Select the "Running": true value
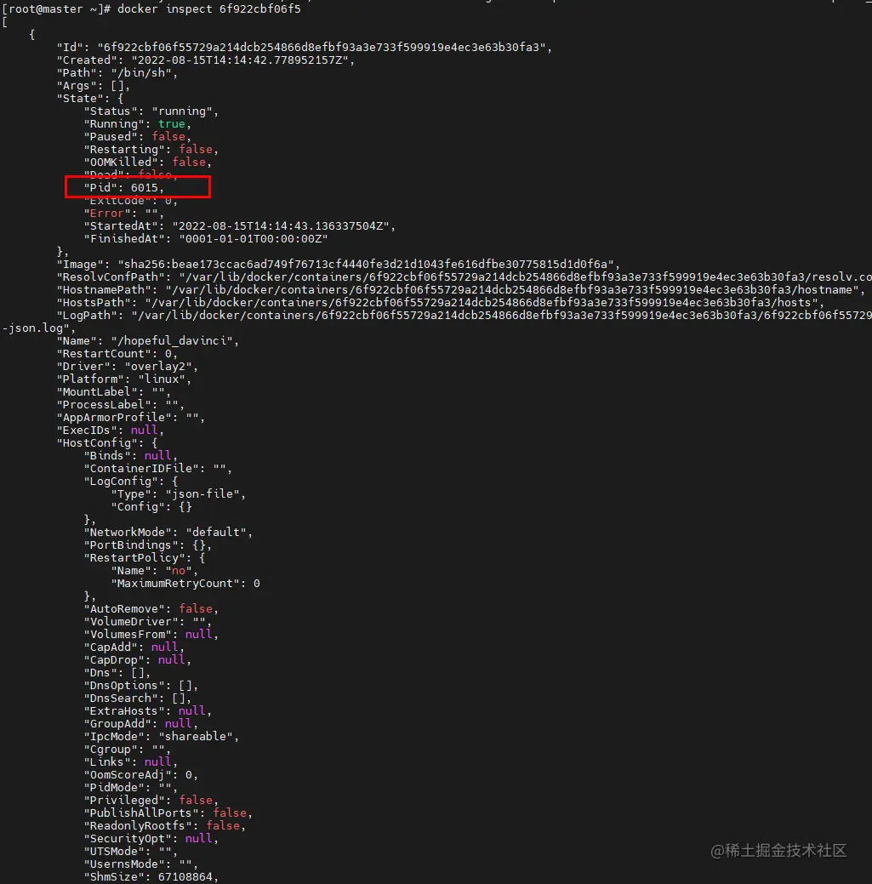This screenshot has width=872, height=884. click(x=172, y=124)
